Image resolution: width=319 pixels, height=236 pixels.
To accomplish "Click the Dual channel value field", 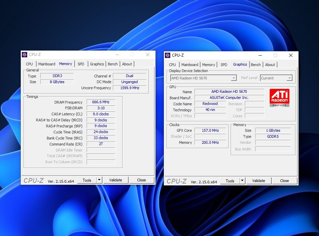I will coord(130,76).
